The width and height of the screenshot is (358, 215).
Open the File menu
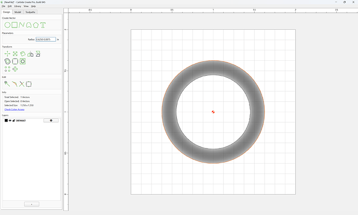[4, 6]
